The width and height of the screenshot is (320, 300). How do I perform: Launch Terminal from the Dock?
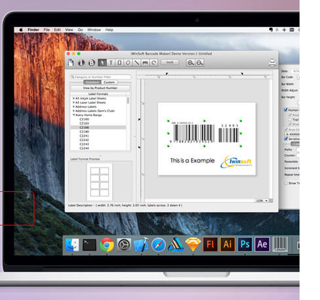coord(89,245)
